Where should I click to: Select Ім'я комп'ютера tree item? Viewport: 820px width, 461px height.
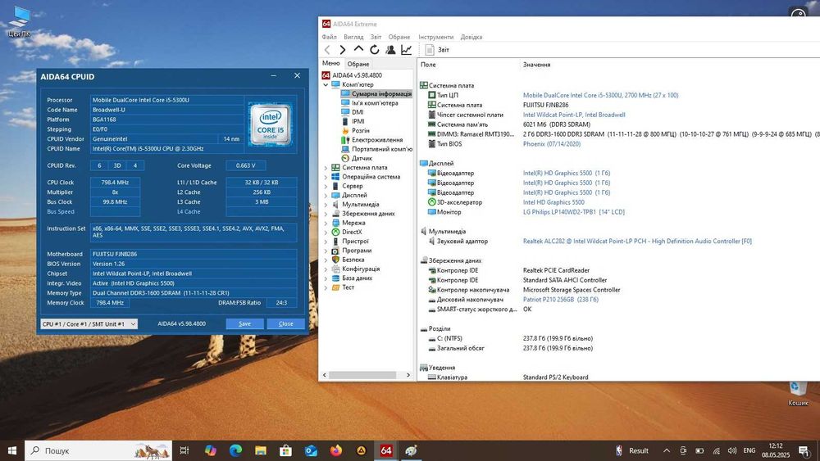click(x=375, y=103)
